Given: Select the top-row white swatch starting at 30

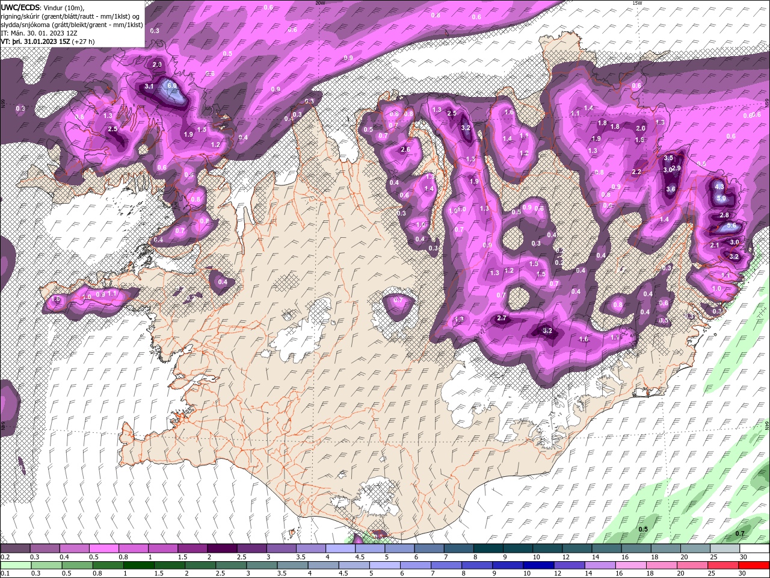Looking at the screenshot, I should (754, 548).
